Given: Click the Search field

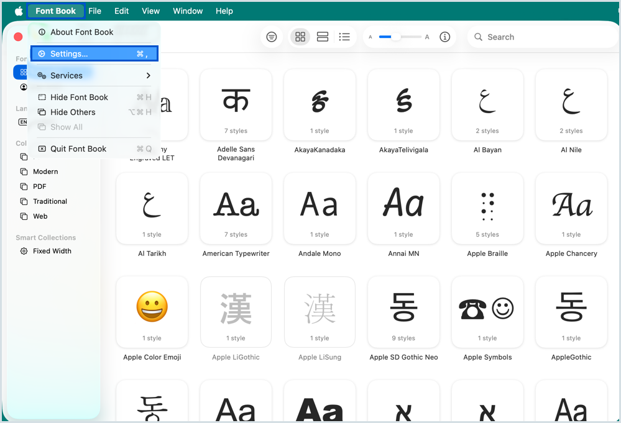Looking at the screenshot, I should pos(541,37).
